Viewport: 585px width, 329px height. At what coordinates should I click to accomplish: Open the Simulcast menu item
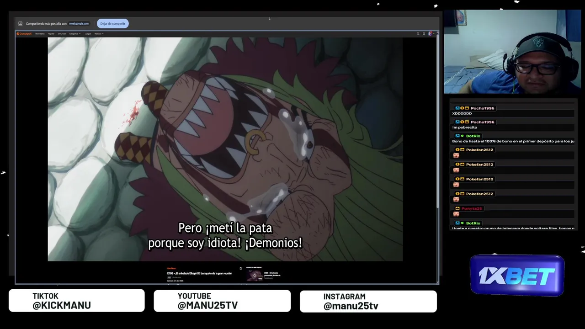62,34
